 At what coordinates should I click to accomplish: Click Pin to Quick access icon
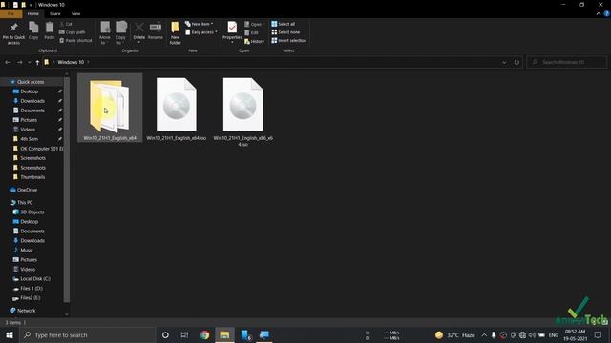pos(13,33)
